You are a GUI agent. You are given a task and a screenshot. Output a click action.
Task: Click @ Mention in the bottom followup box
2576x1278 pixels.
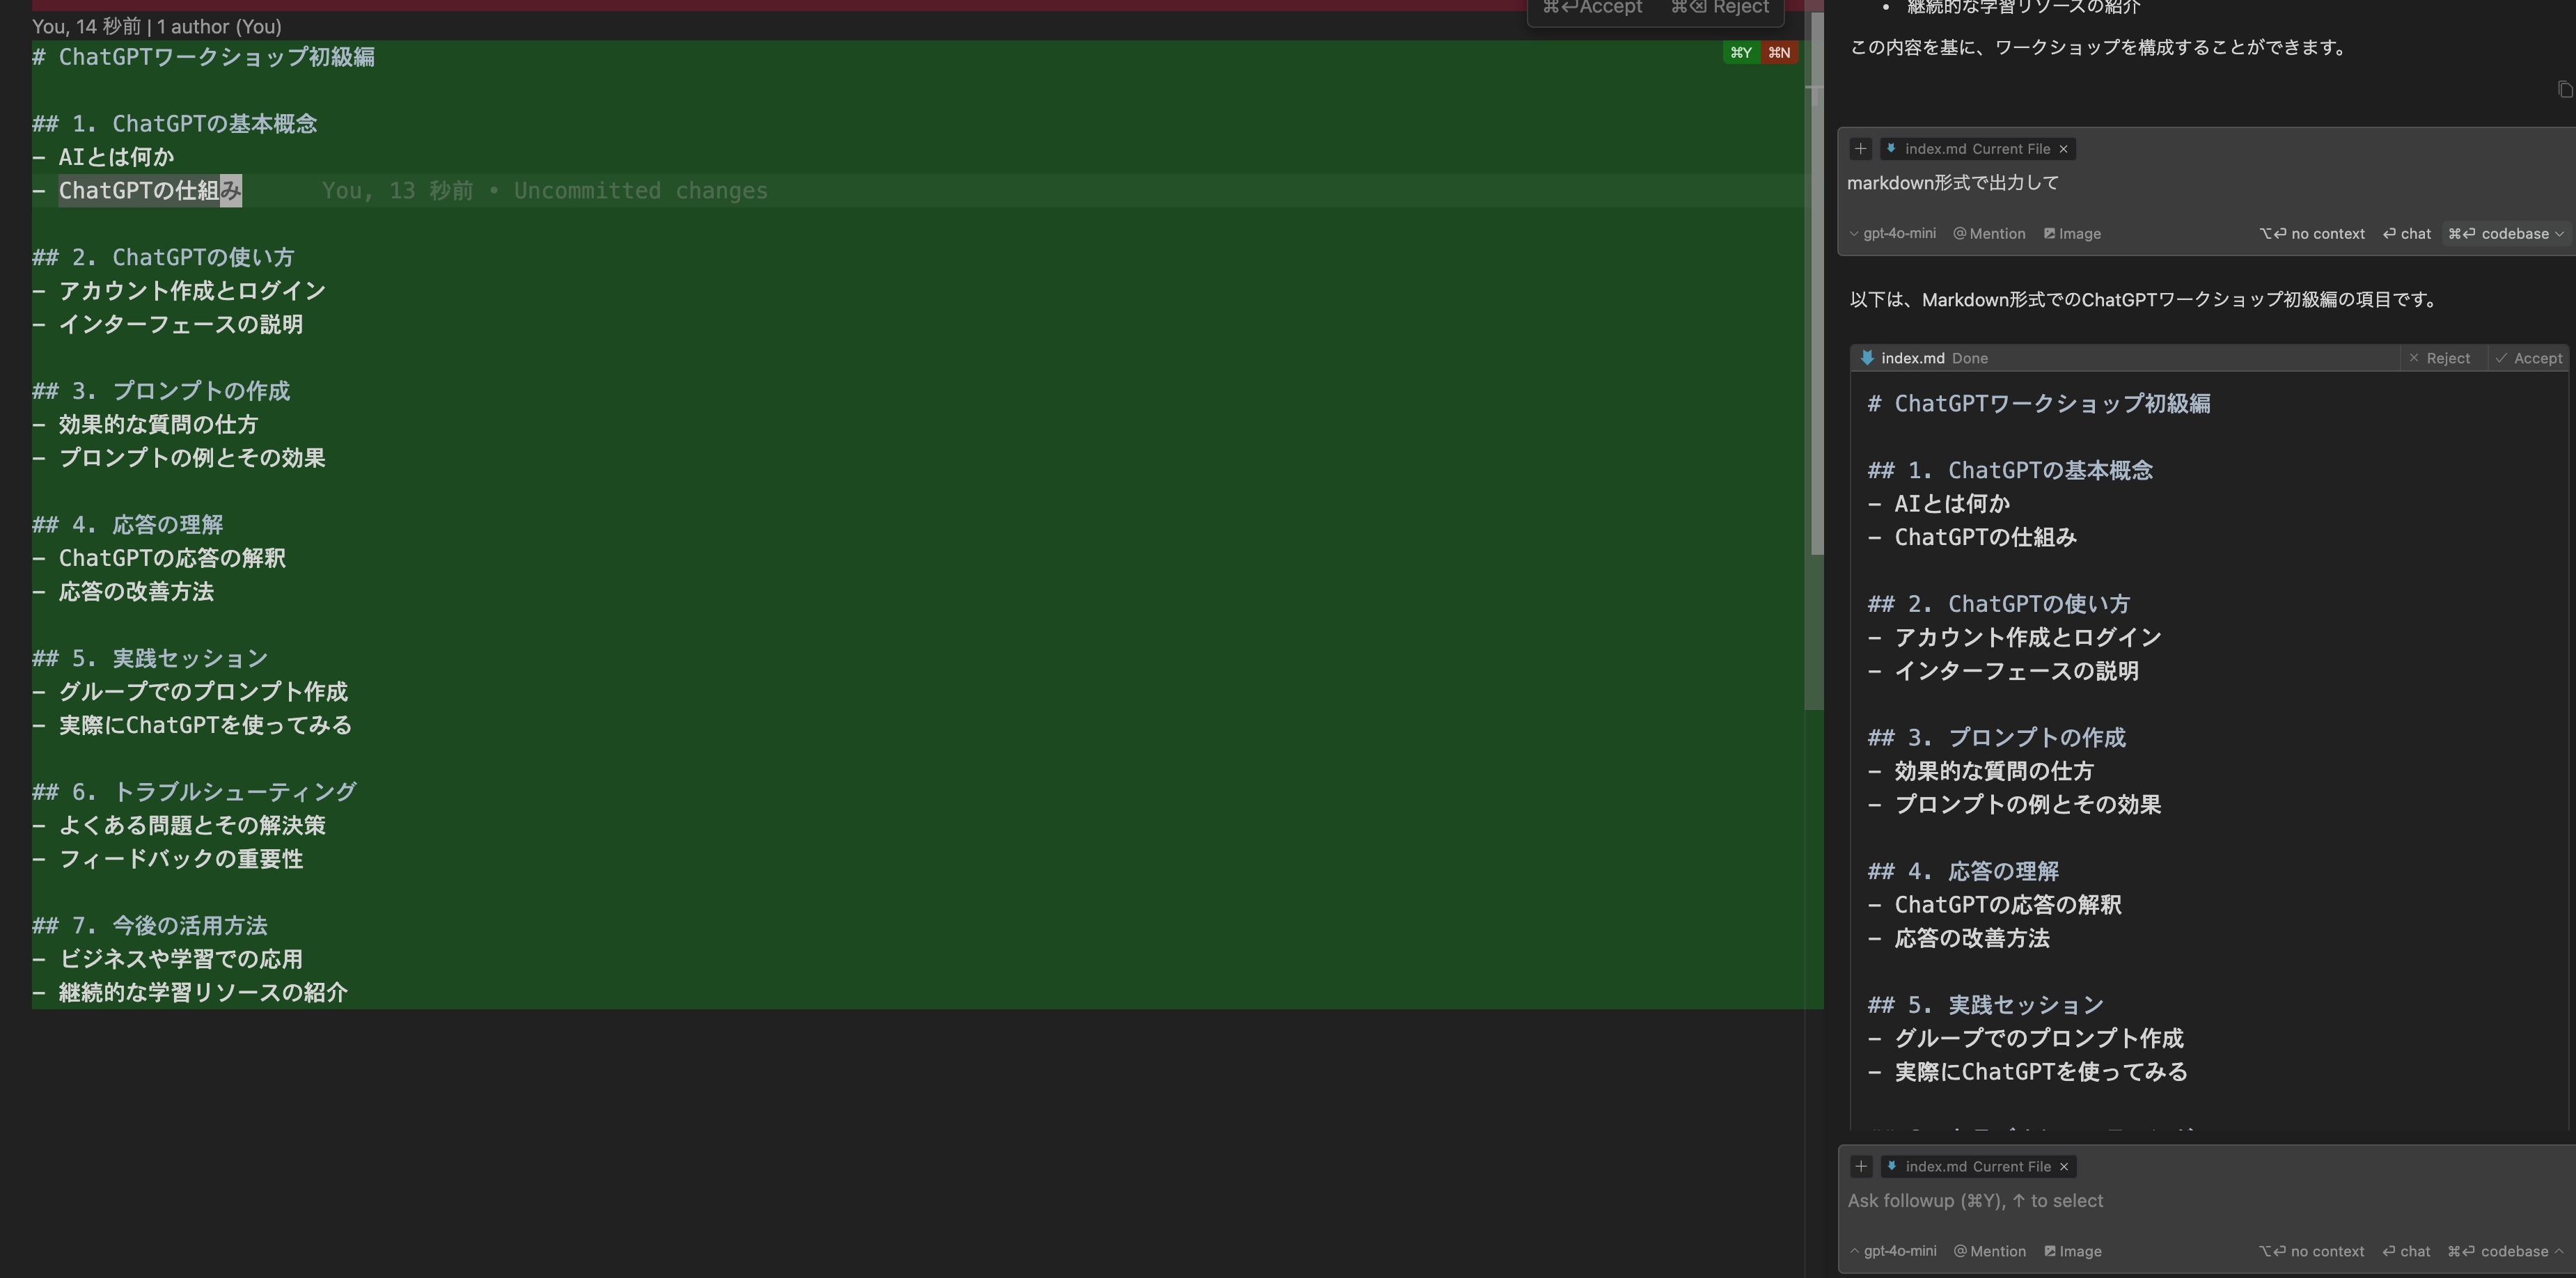point(1990,1251)
